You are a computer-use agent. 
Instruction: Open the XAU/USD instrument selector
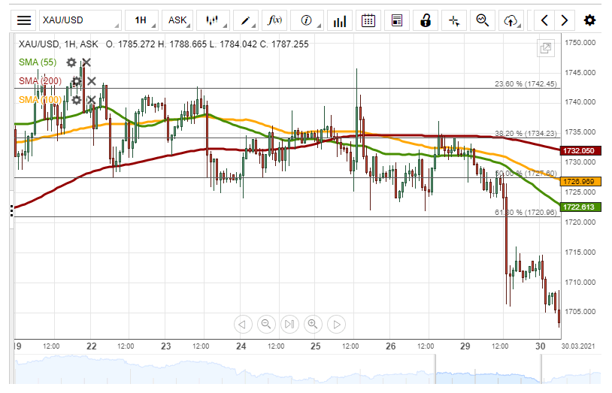(x=79, y=20)
